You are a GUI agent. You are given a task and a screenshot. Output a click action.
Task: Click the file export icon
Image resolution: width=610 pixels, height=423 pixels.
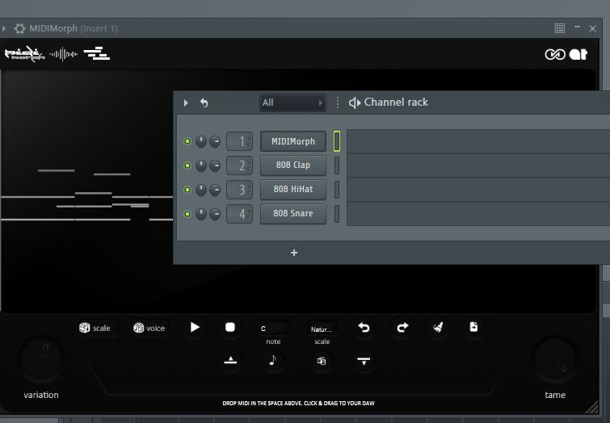point(473,327)
